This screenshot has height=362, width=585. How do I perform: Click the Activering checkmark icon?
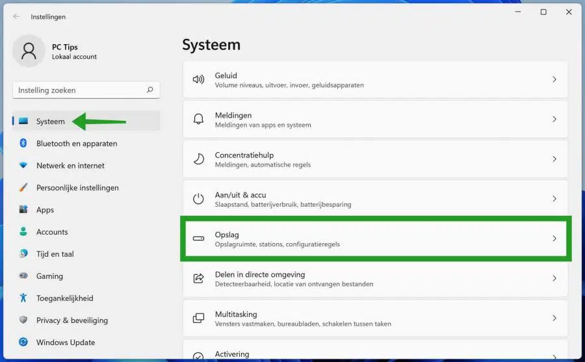pos(198,356)
